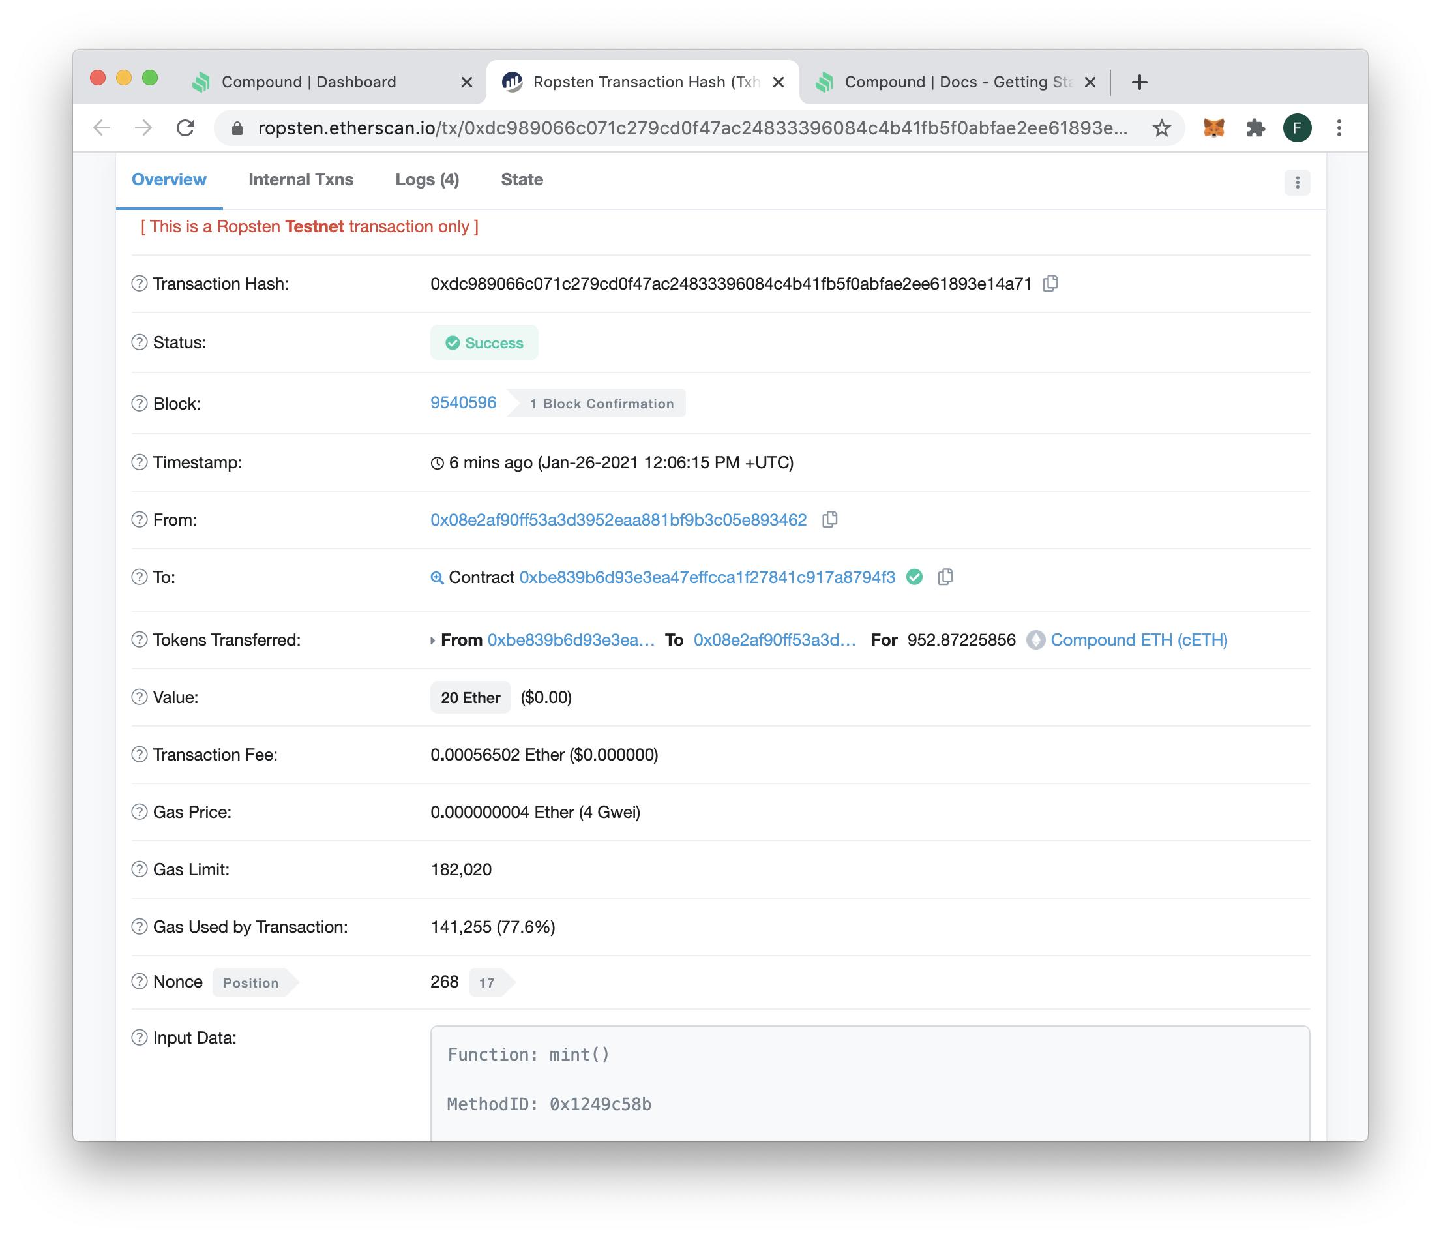This screenshot has width=1441, height=1238.
Task: Open the Logs (4) tab
Action: click(427, 179)
